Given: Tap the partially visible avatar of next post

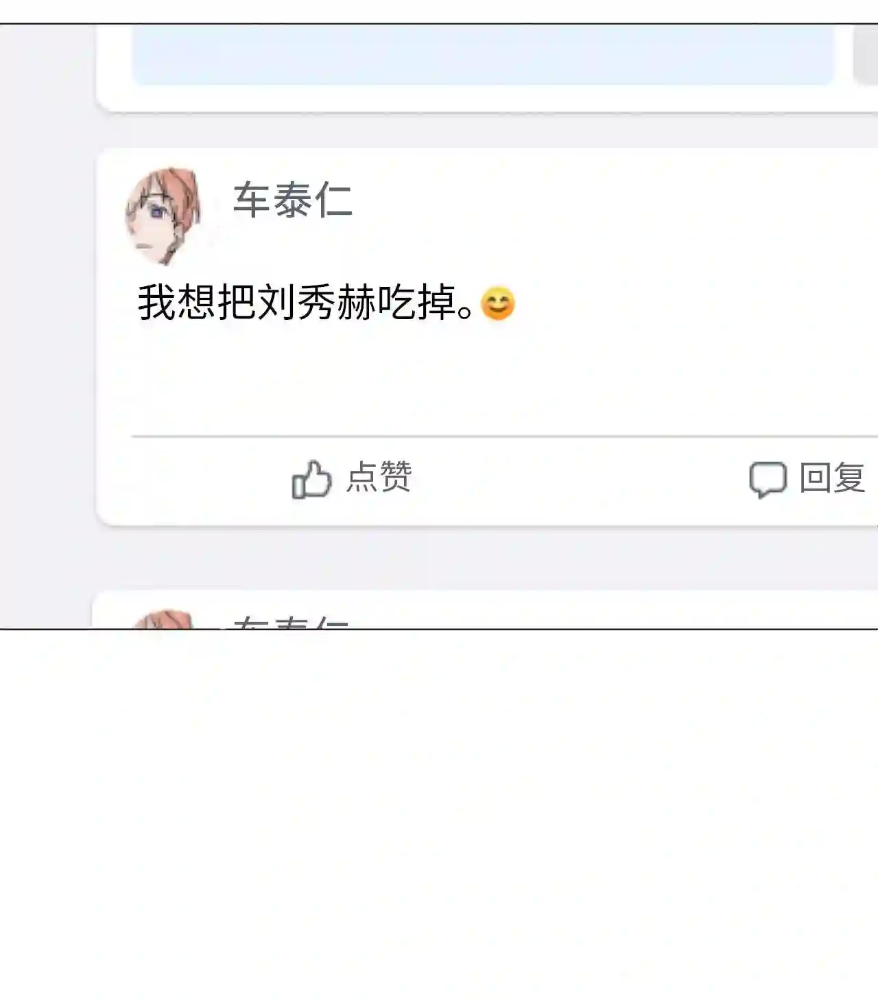Looking at the screenshot, I should pos(162,618).
